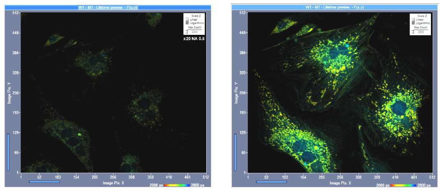Click the blue horizontal bar in left window
The image size is (442, 191).
(x=44, y=182)
